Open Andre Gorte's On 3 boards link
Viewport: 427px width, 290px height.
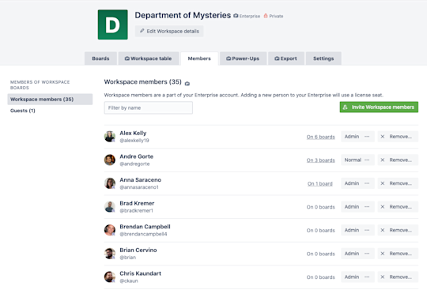coord(320,160)
